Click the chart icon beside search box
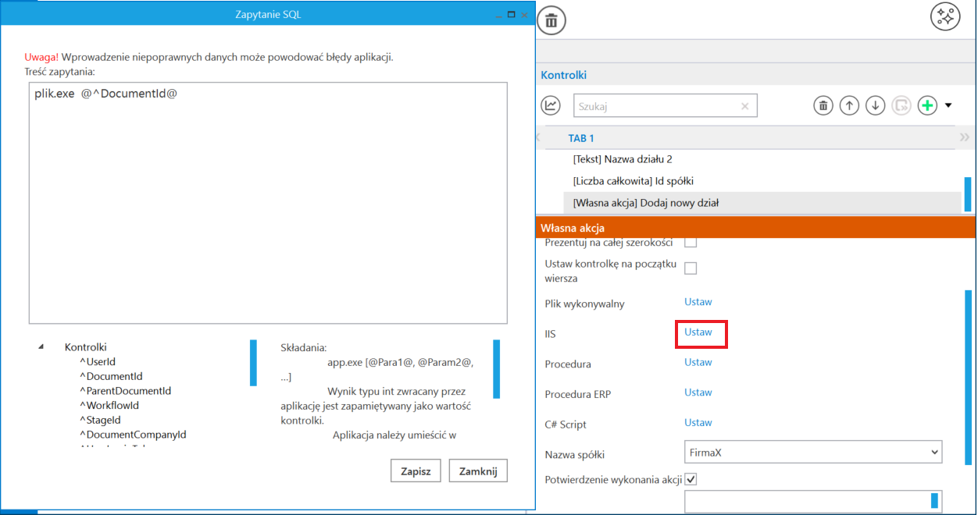The image size is (978, 515). pos(551,105)
